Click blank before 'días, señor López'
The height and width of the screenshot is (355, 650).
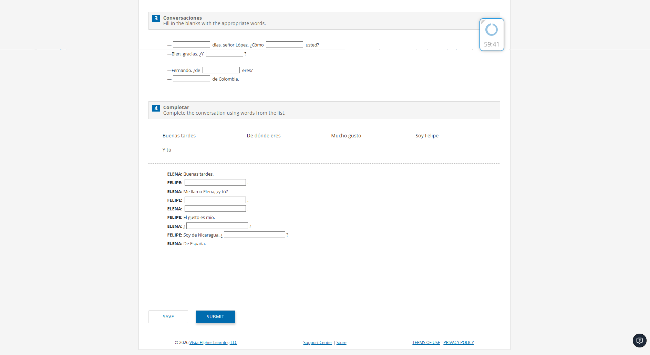click(x=192, y=45)
